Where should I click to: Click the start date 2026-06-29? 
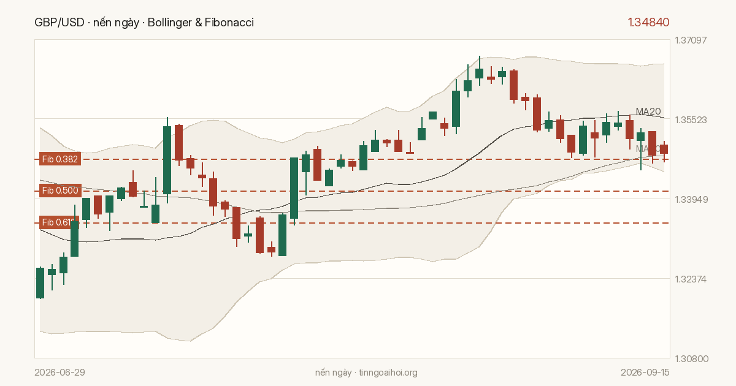tap(60, 373)
